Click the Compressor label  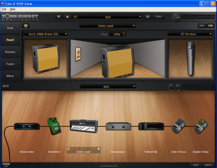[118, 152]
